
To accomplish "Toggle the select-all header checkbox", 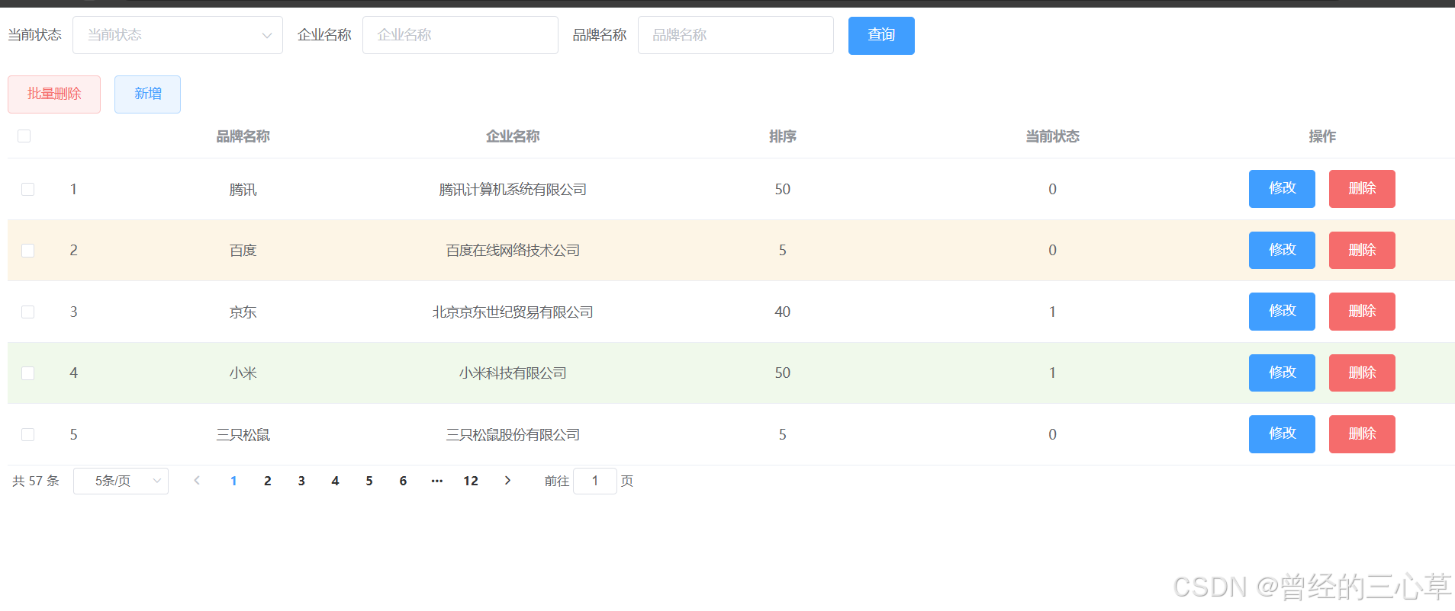I will tap(24, 136).
